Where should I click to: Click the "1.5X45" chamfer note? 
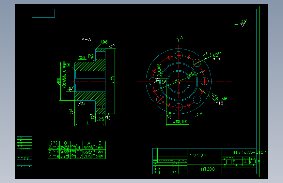pos(104,42)
